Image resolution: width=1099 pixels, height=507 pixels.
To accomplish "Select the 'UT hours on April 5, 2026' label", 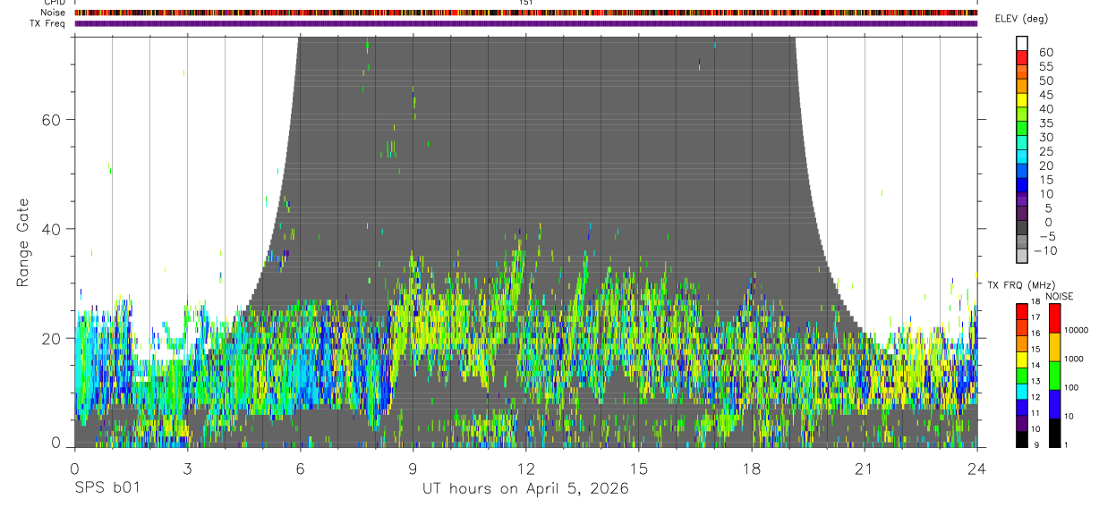I will point(525,488).
